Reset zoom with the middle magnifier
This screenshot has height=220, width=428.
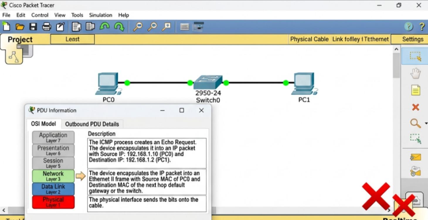[152, 27]
